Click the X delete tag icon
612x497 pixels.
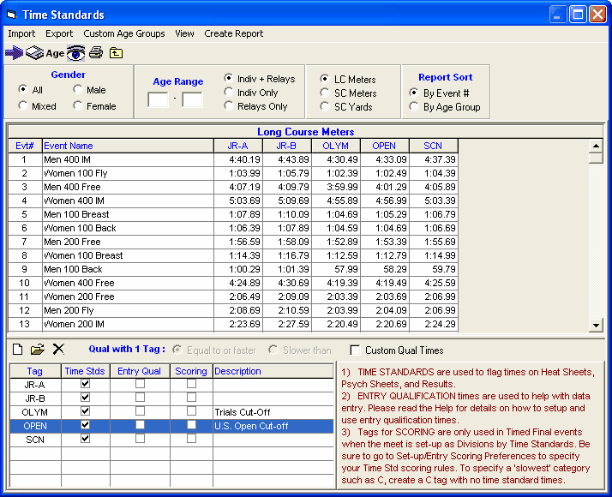(x=58, y=349)
